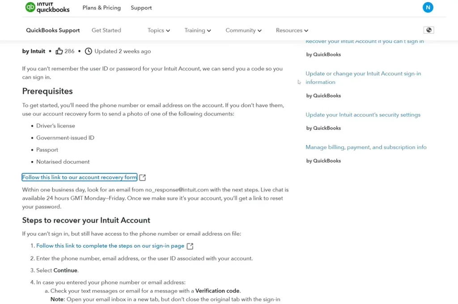Image resolution: width=458 pixels, height=304 pixels.
Task: Click the bold word Continue in step 3
Action: (x=65, y=270)
